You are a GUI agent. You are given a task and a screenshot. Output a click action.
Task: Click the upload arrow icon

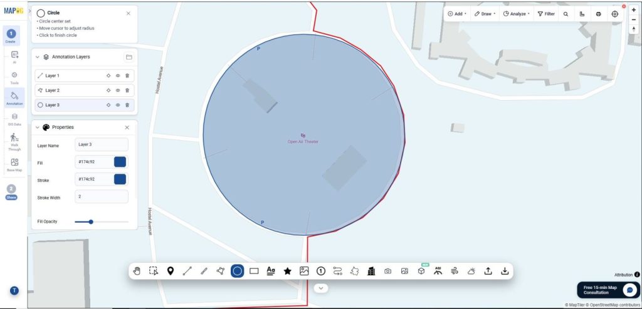pos(488,271)
